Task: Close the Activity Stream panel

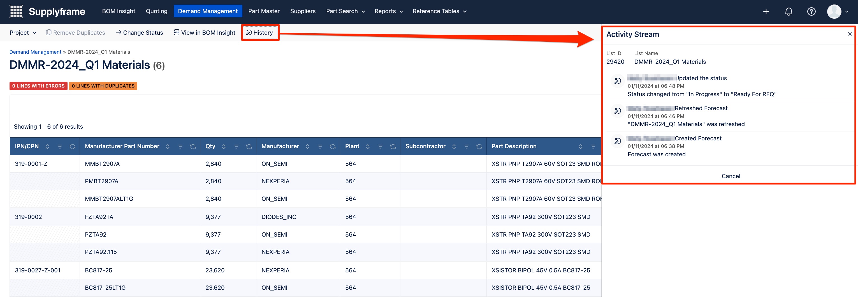Action: tap(850, 34)
